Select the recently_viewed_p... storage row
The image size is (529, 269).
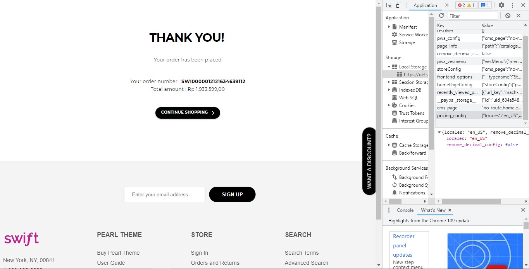click(x=479, y=92)
